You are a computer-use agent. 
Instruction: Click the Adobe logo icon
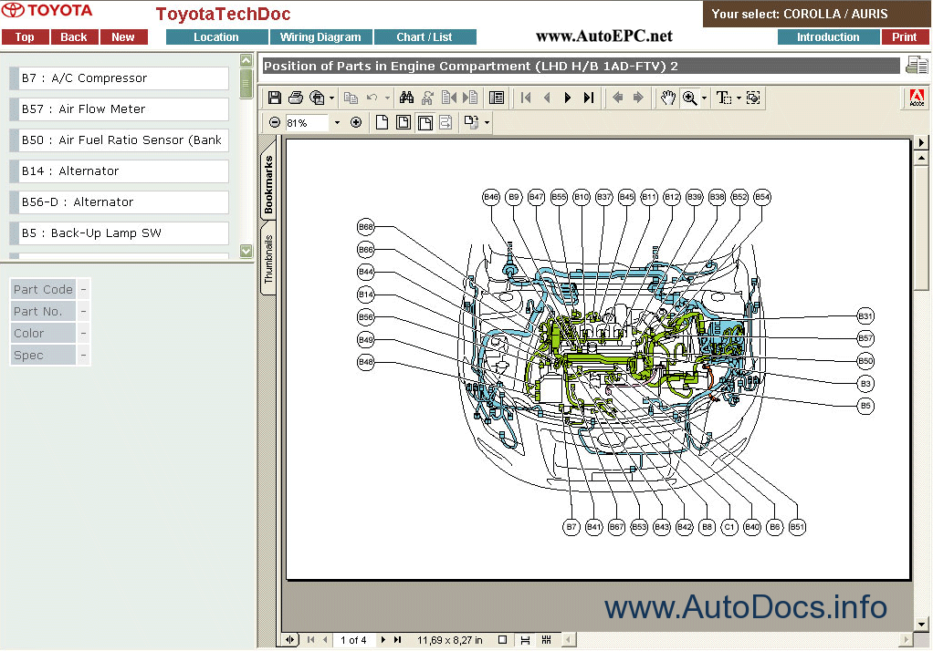click(x=917, y=98)
